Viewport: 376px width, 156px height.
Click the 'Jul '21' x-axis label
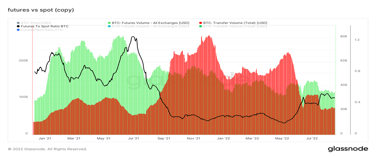tap(133, 138)
